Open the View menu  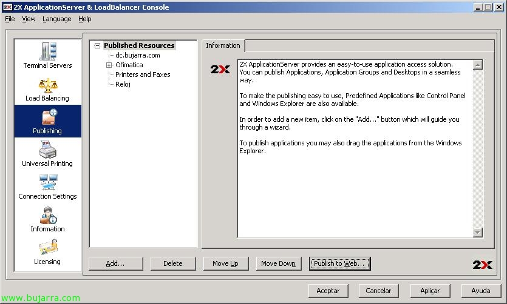[29, 19]
